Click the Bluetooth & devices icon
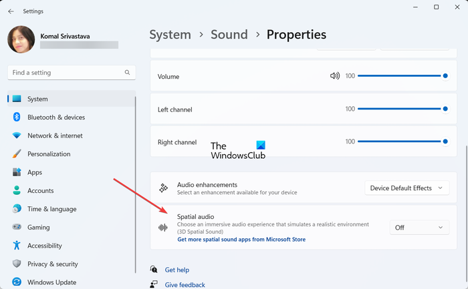 click(17, 117)
